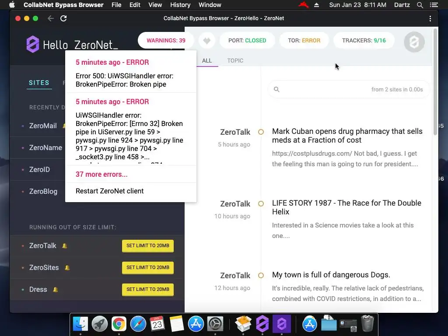This screenshot has height=336, width=448.
Task: Click the search magnifier icon in feed
Action: (x=276, y=89)
